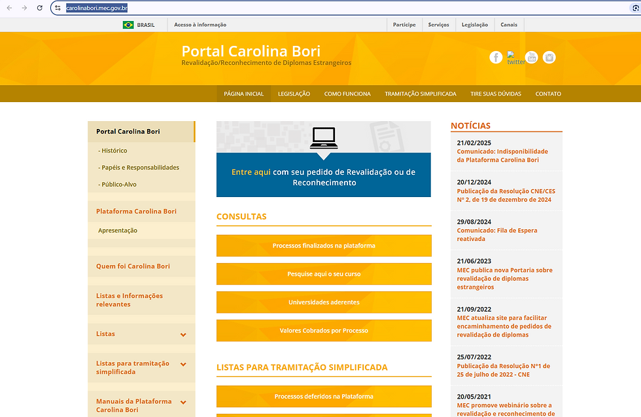
Task: Open the Página Inicial menu tab
Action: click(243, 94)
